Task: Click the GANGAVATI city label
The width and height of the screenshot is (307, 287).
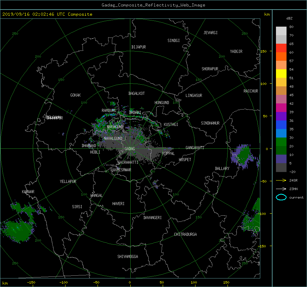Action: click(195, 148)
